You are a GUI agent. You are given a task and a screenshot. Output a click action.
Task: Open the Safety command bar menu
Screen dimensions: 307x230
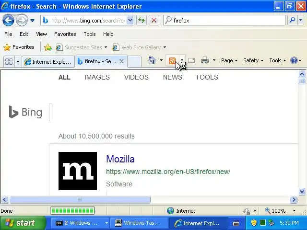click(x=253, y=60)
